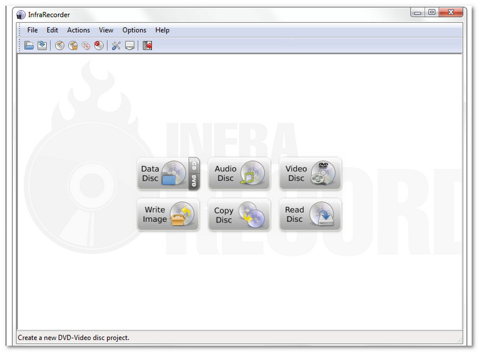Open the File menu

32,30
